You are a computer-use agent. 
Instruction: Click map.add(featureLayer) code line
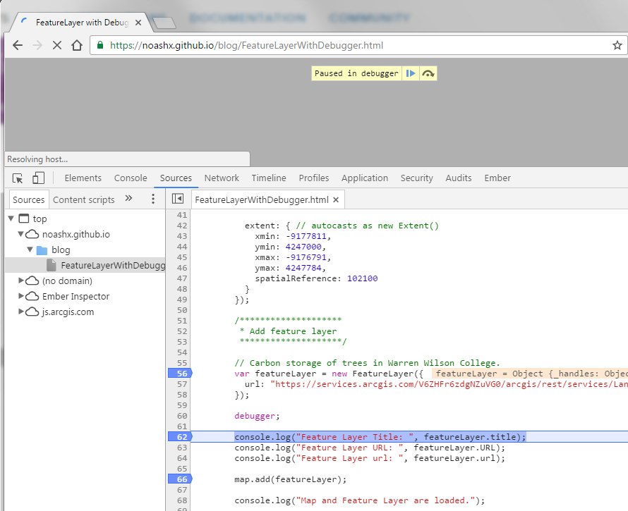[x=291, y=479]
